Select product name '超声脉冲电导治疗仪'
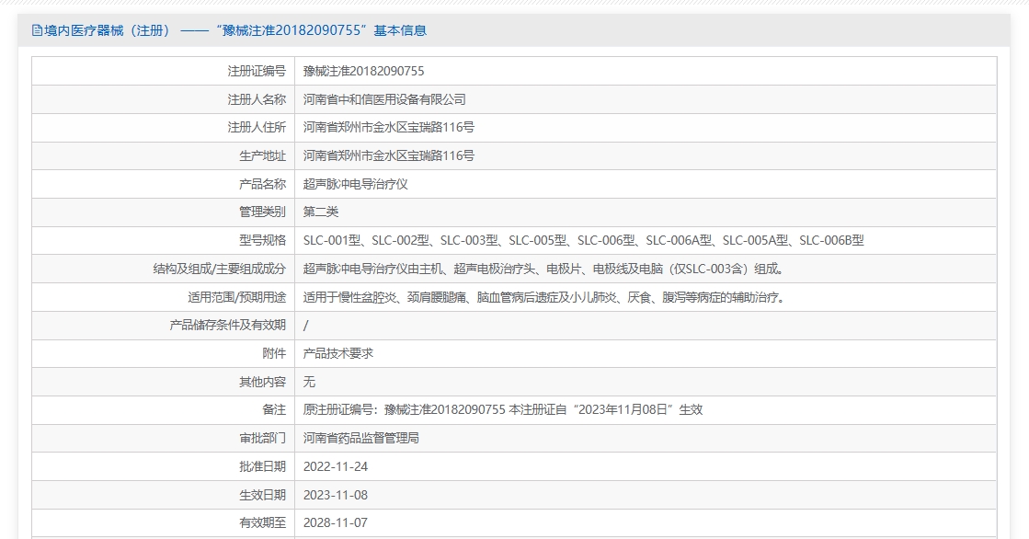 (355, 184)
